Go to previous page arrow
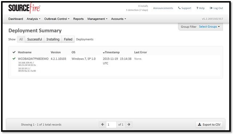 click(x=102, y=124)
